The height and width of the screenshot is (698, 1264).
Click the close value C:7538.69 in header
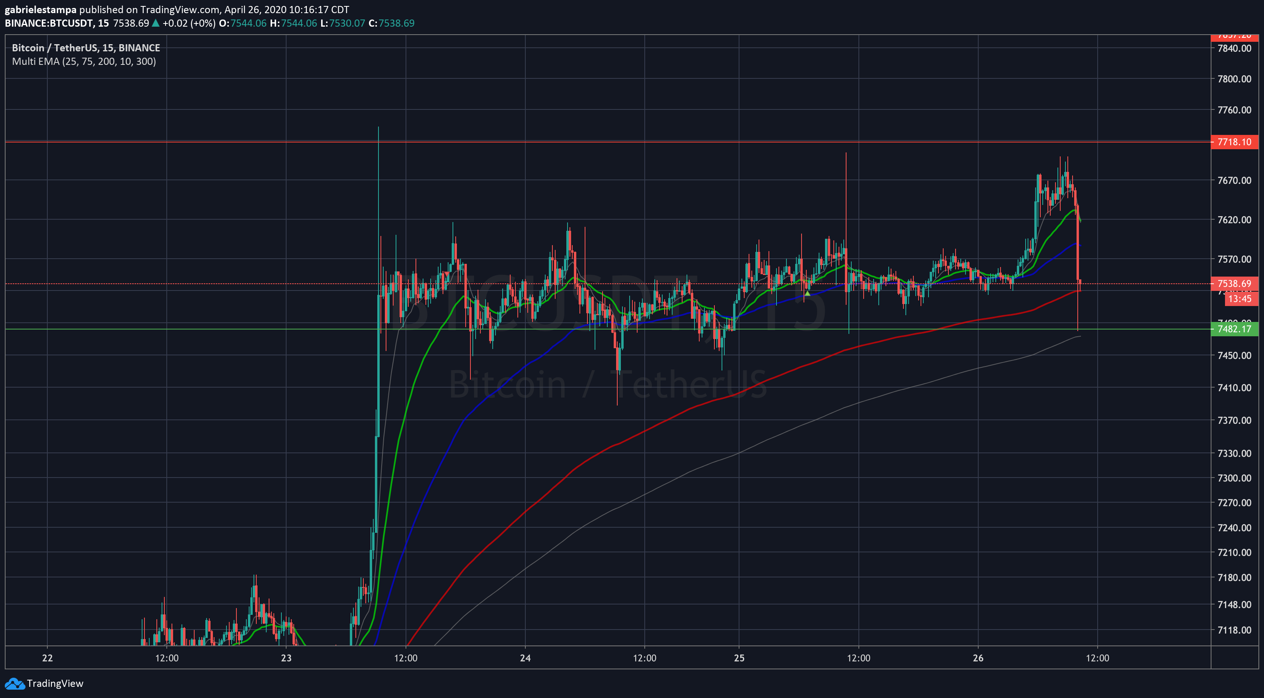[x=391, y=23]
